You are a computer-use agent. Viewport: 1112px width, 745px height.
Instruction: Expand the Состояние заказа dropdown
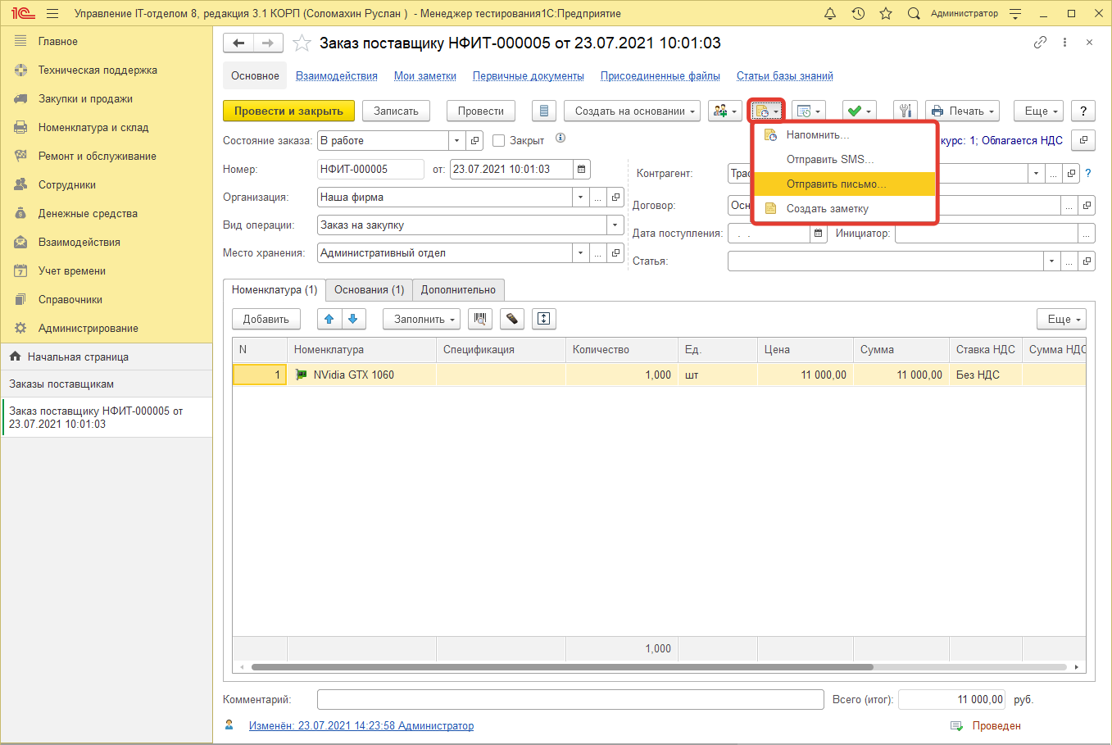(457, 141)
